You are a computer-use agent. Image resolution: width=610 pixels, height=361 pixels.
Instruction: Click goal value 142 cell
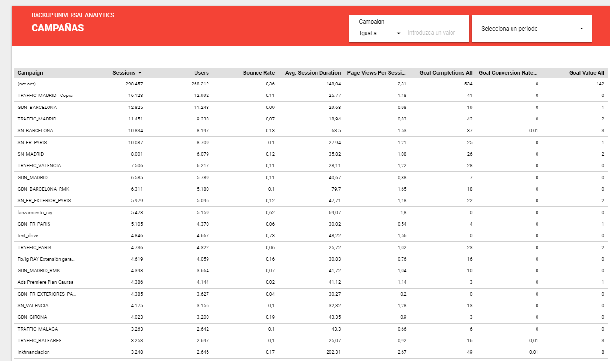click(x=600, y=84)
